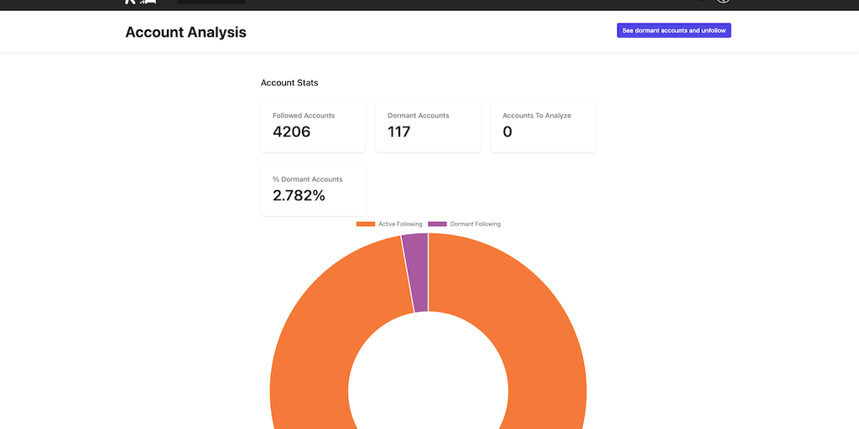The width and height of the screenshot is (859, 429).
Task: Toggle the Active Following legend item
Action: (x=389, y=224)
